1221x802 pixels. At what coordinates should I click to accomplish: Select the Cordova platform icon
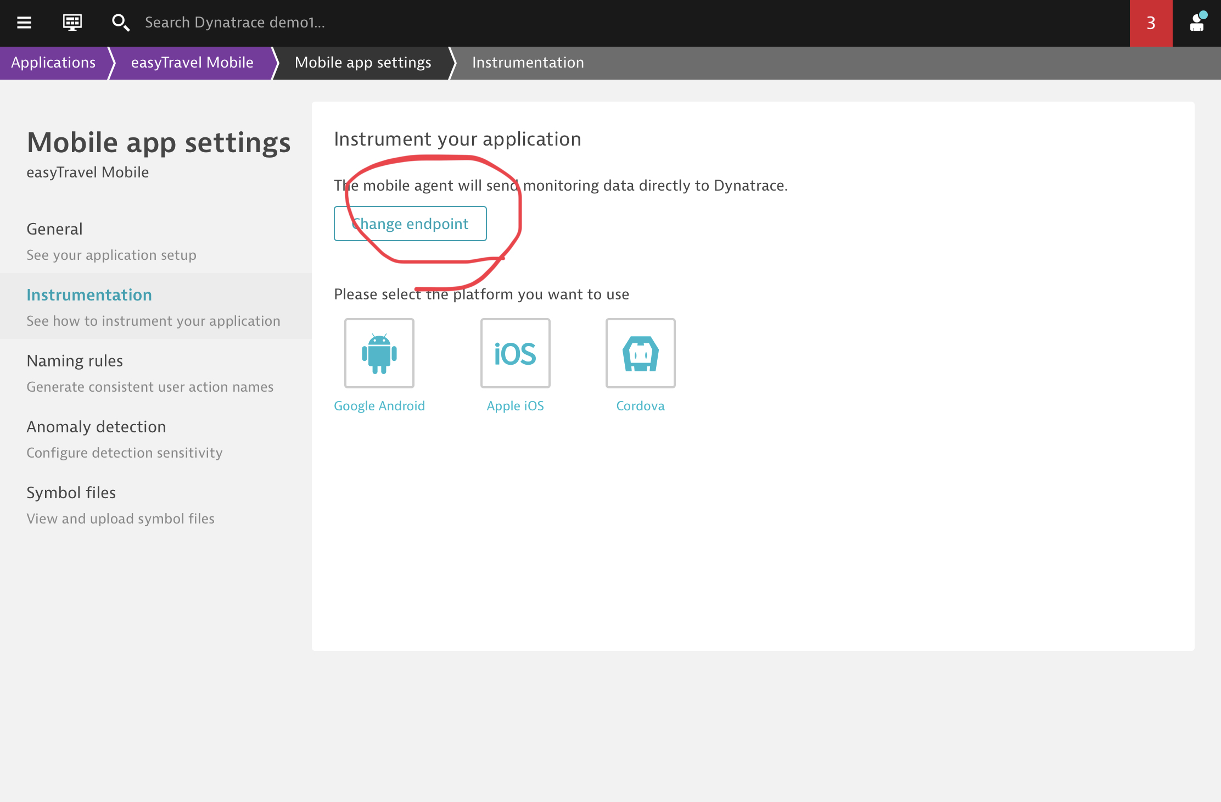641,353
